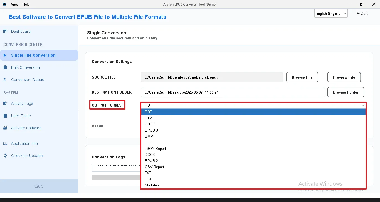Select CSV Report output option
The height and width of the screenshot is (202, 380).
253,167
